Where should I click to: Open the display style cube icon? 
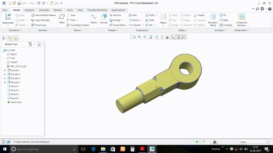156,37
